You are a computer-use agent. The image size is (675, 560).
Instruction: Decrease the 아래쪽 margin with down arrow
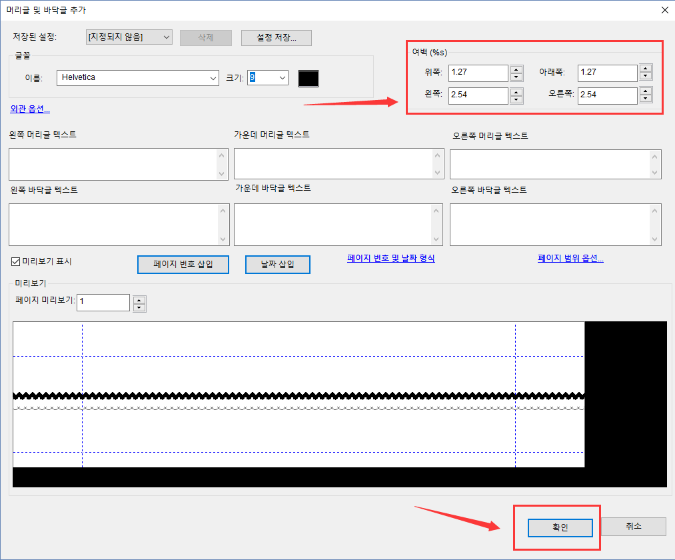[646, 77]
